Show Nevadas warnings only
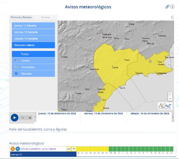This screenshot has width=179, height=159. pos(33,74)
